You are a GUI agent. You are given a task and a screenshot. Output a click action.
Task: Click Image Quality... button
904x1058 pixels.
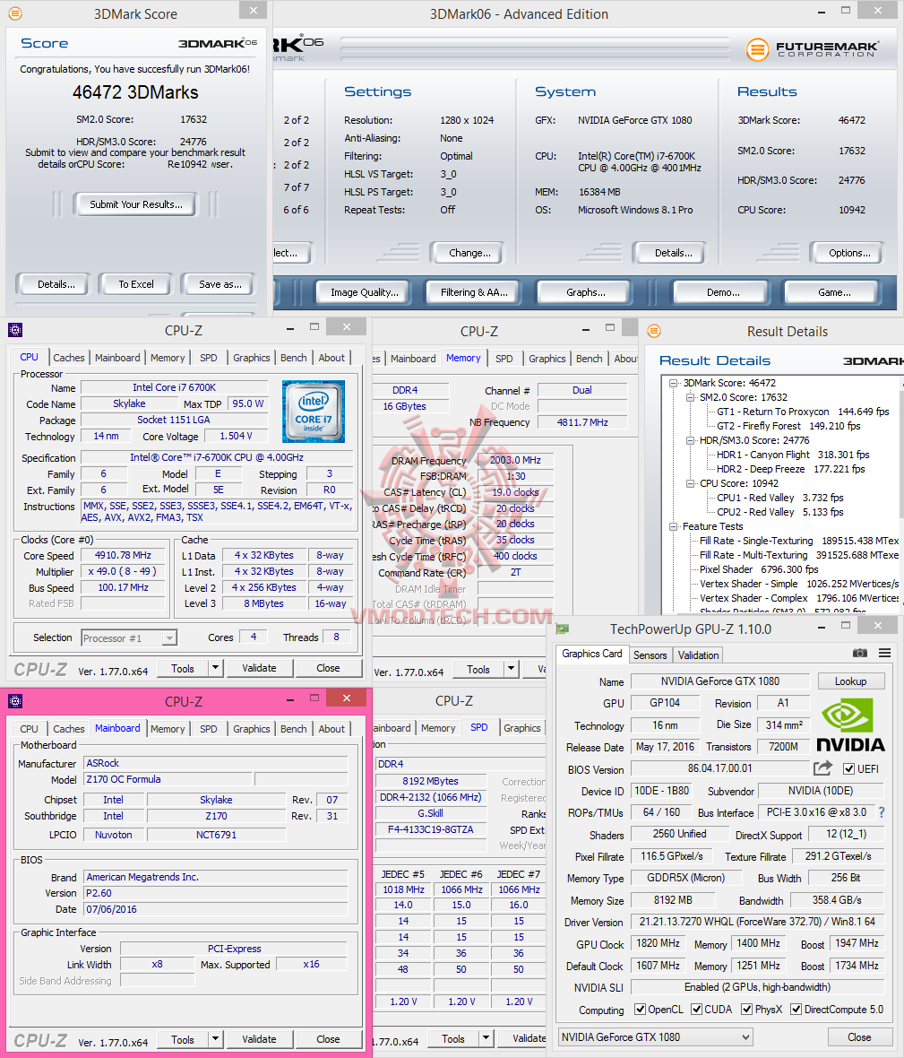pos(364,292)
